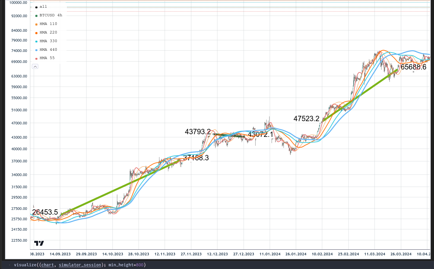Toggle visibility of HMA 330 line

click(46, 41)
